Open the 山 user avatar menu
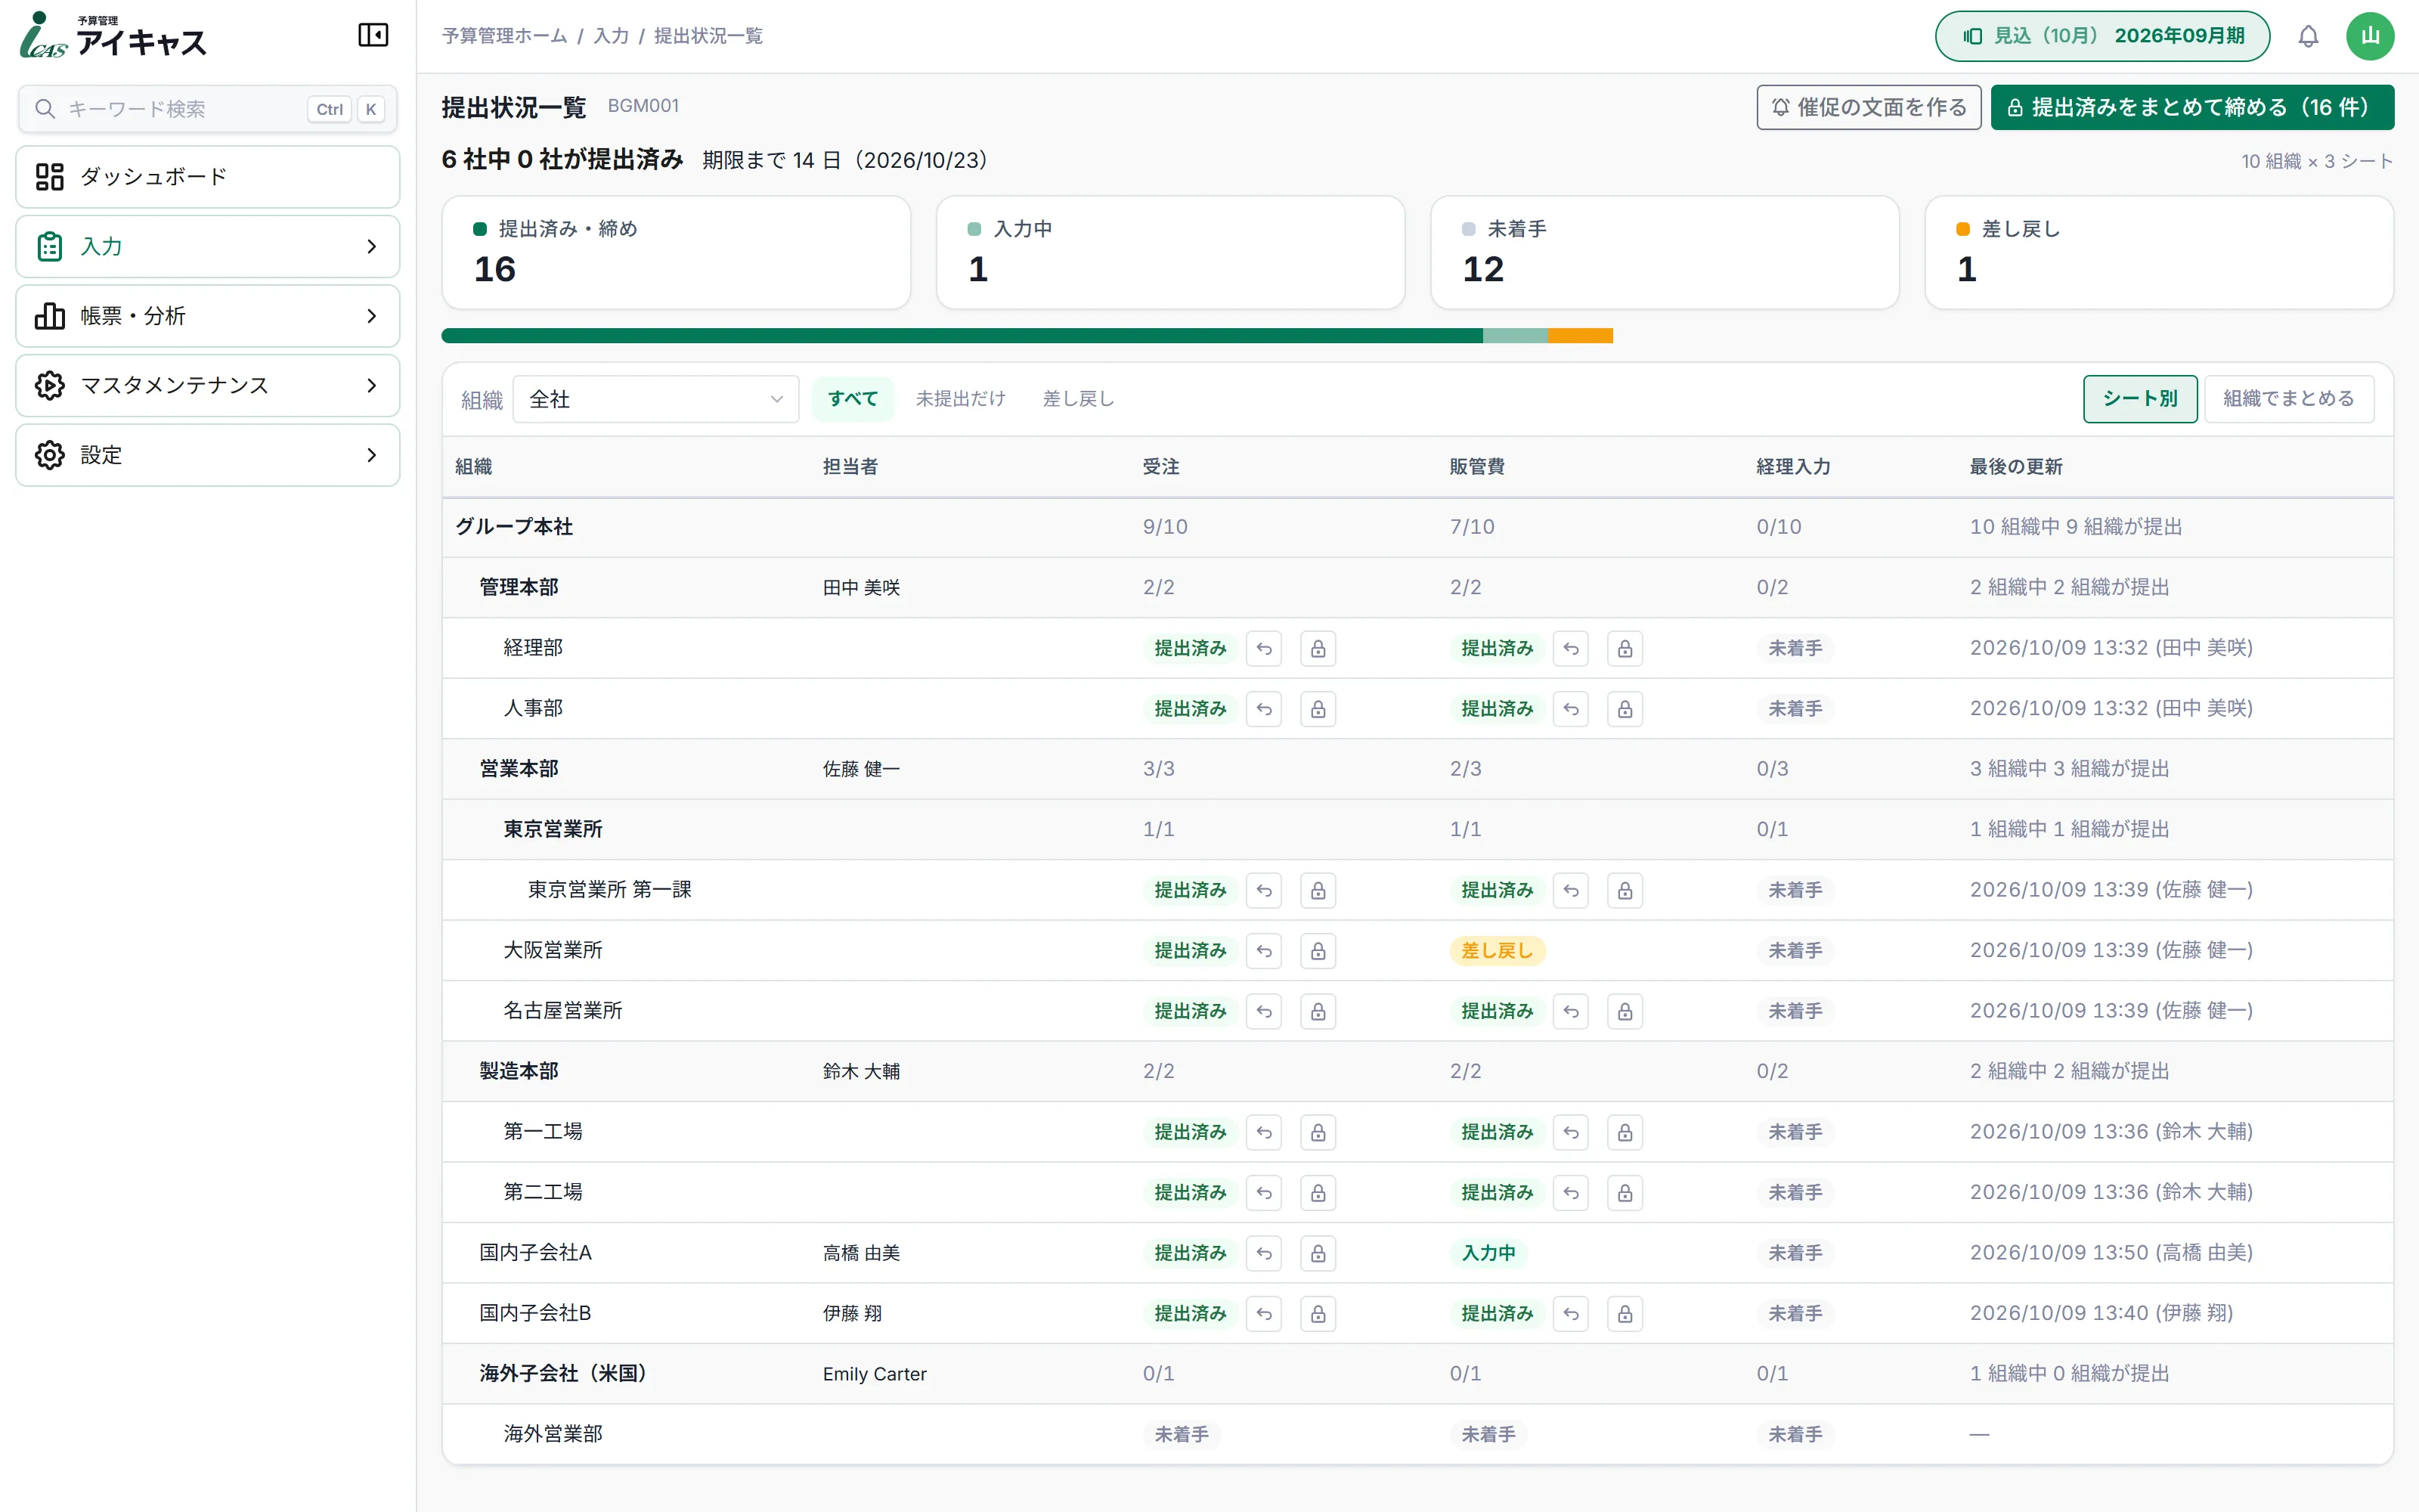Viewport: 2419px width, 1512px height. (2370, 36)
